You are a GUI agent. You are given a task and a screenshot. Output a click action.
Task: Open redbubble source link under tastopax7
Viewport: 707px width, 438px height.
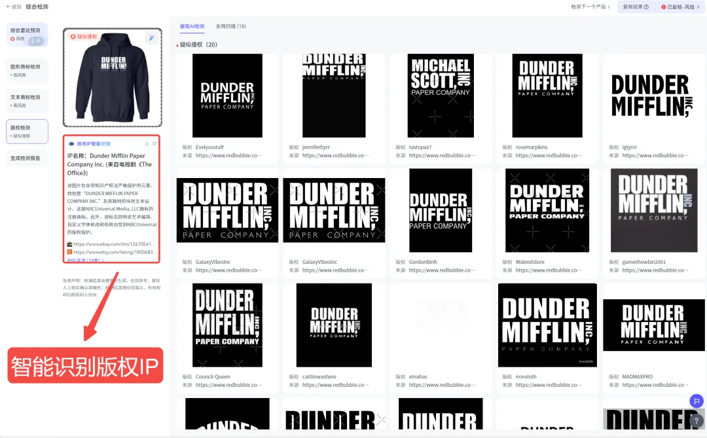pyautogui.click(x=443, y=156)
